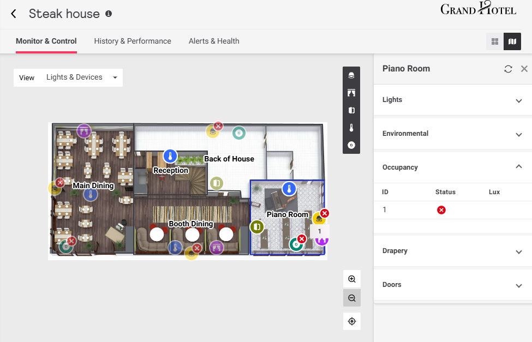Zoom out on the floorplan
The height and width of the screenshot is (342, 532).
coord(352,298)
